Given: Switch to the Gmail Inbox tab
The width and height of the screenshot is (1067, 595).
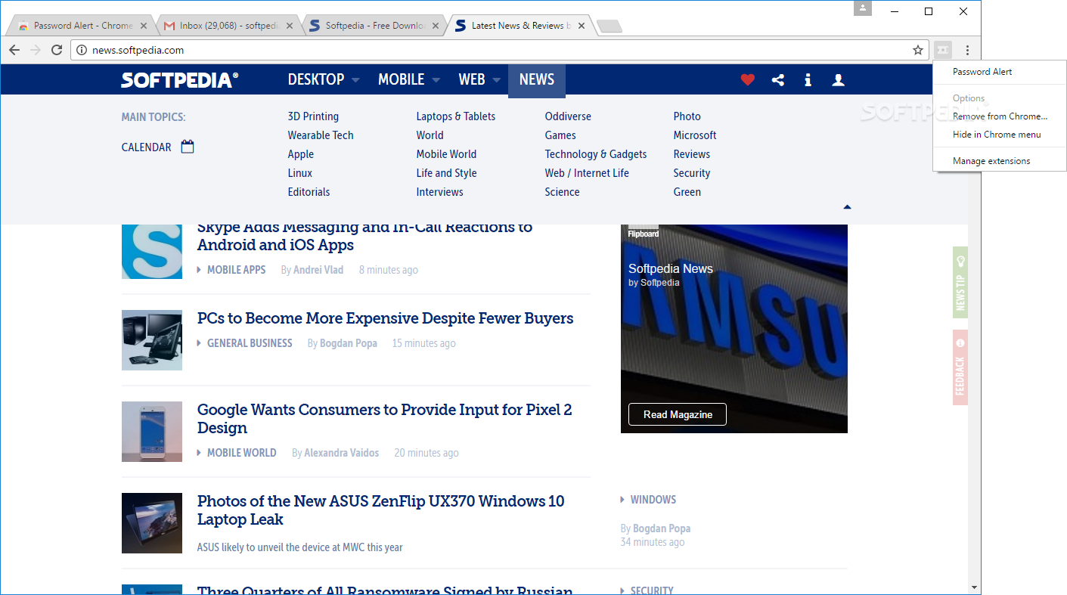Looking at the screenshot, I should (228, 26).
